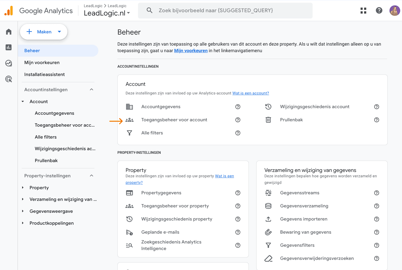Collapse the Property-instellingen section
402x270 pixels.
(91, 176)
